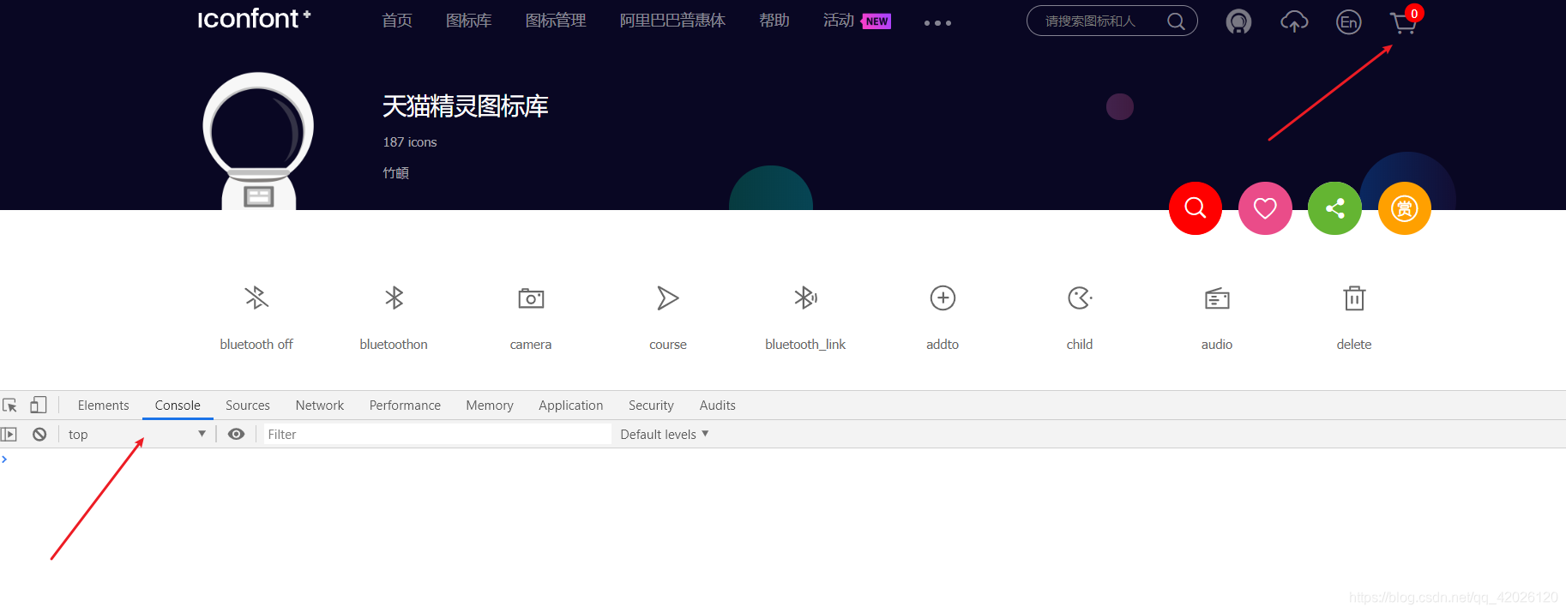
Task: Switch to the Security tab
Action: pos(651,406)
